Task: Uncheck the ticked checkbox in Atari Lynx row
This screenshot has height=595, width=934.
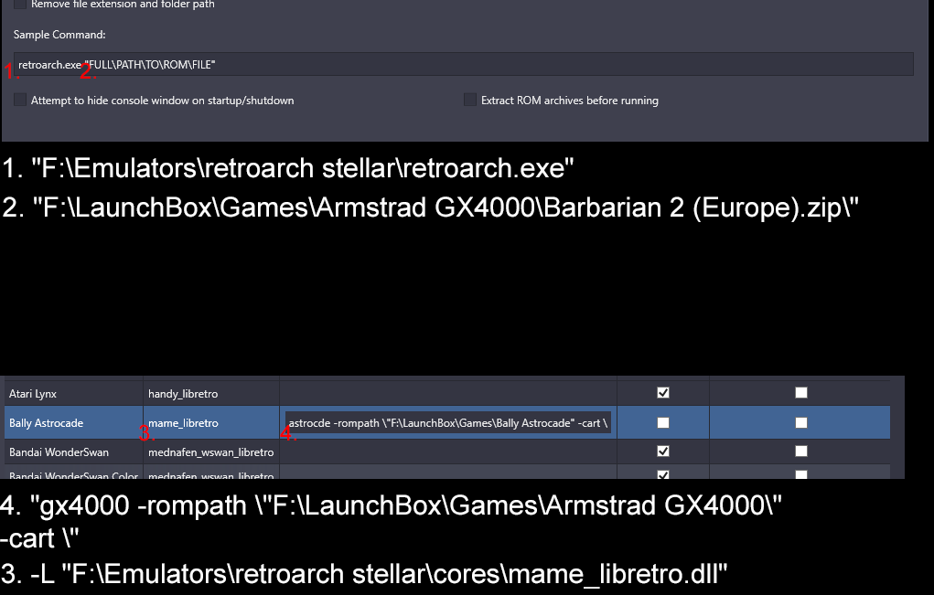Action: coord(663,393)
